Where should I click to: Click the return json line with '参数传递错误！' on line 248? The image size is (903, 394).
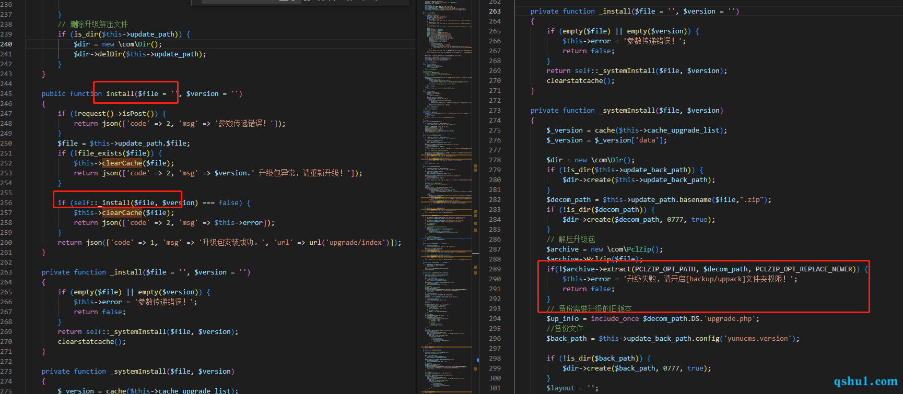tap(180, 123)
